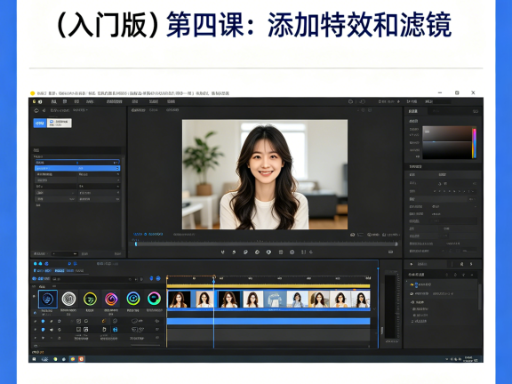Toggle the blue dot on first track header row
512x384 pixels.
click(x=43, y=321)
